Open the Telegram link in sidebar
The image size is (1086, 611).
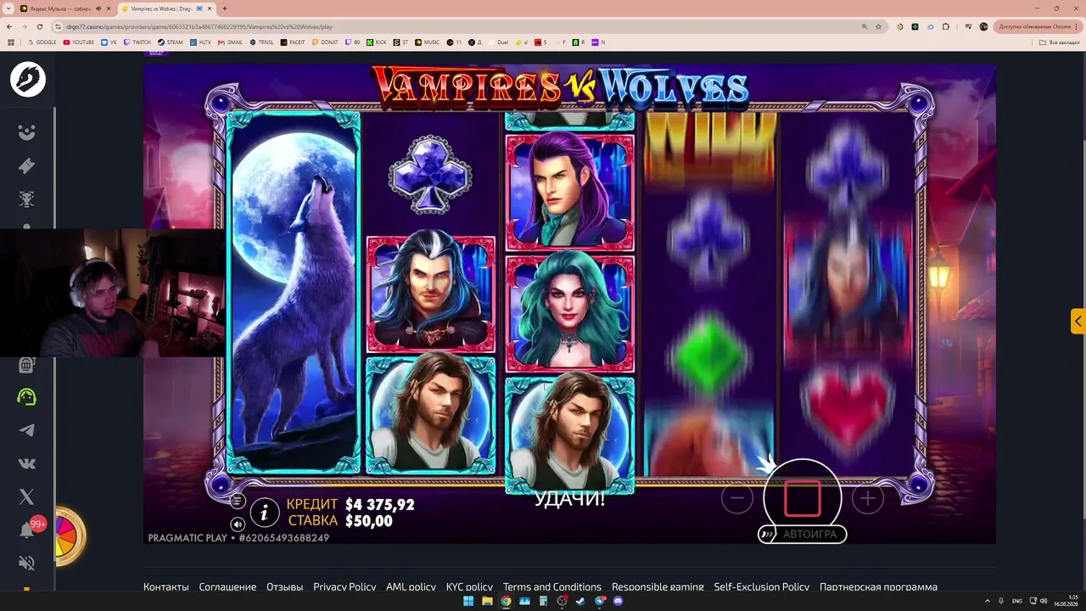click(27, 430)
